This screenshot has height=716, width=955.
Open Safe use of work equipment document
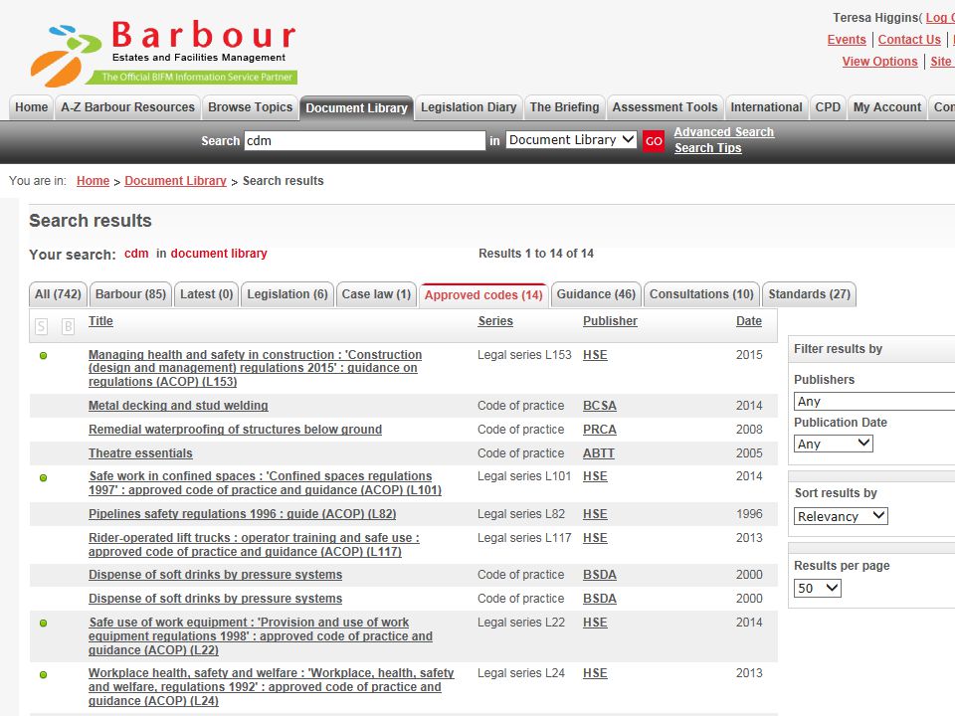pyautogui.click(x=260, y=636)
